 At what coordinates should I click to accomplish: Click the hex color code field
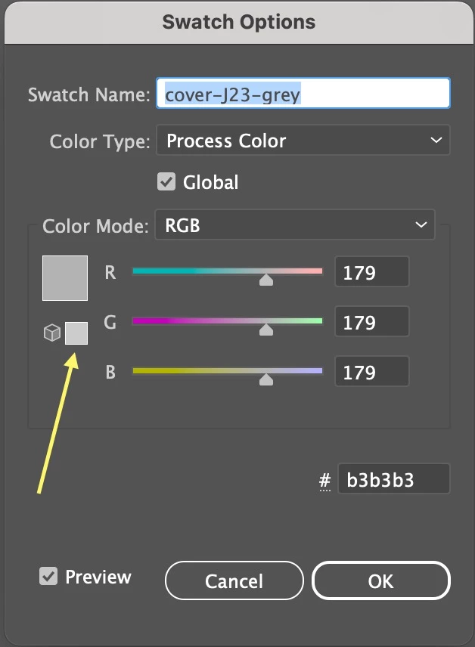[x=393, y=480]
